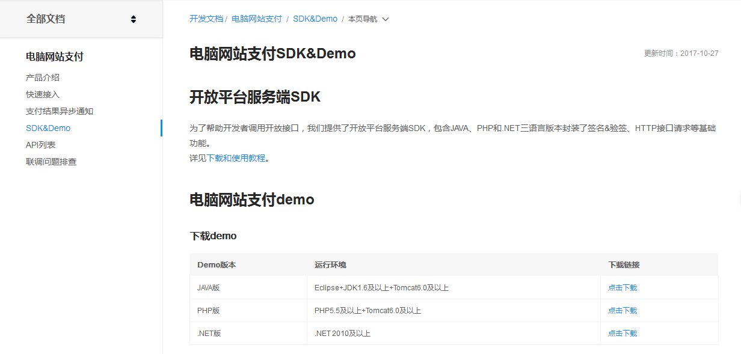This screenshot has height=354, width=741.
Task: Download the PHP版 demo via 点击下载
Action: [623, 311]
